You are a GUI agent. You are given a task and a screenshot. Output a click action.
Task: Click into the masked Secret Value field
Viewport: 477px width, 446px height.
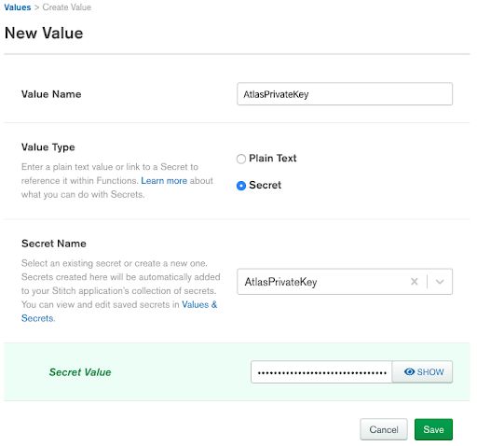coord(321,372)
